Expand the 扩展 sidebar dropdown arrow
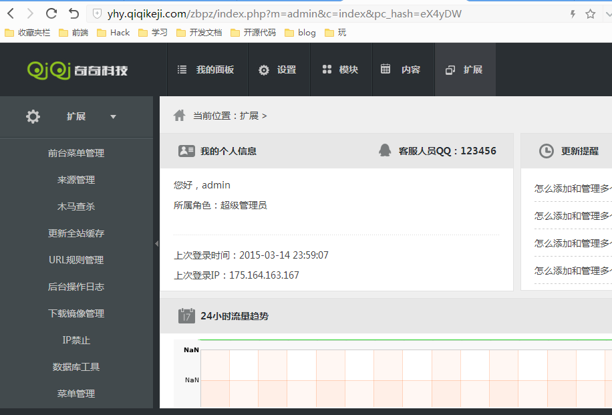 [113, 117]
